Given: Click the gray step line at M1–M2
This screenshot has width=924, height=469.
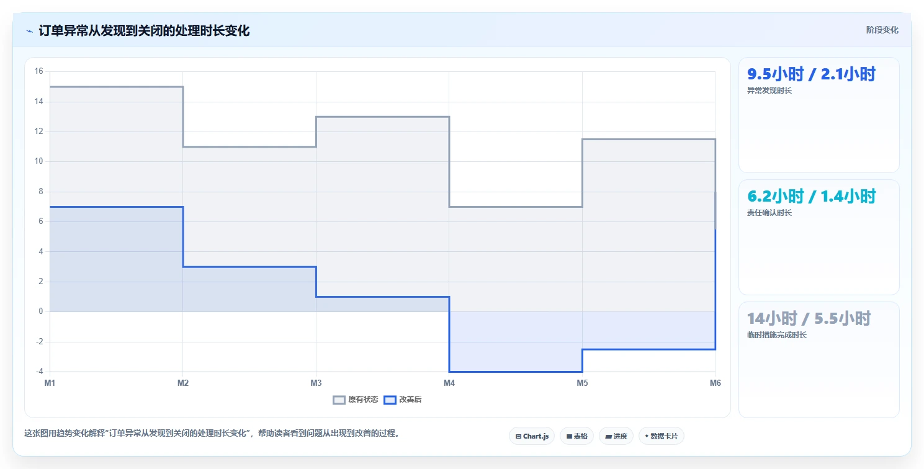Looking at the screenshot, I should pyautogui.click(x=116, y=87).
